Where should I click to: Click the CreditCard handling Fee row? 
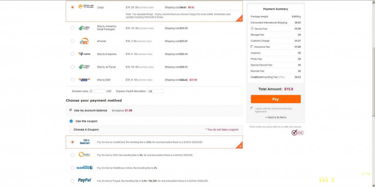pyautogui.click(x=276, y=77)
